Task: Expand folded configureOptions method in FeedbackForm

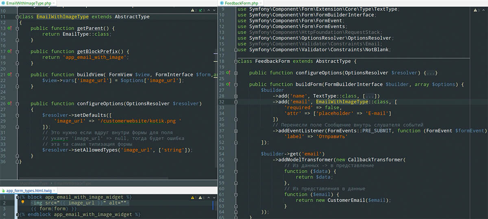Action: coord(236,73)
